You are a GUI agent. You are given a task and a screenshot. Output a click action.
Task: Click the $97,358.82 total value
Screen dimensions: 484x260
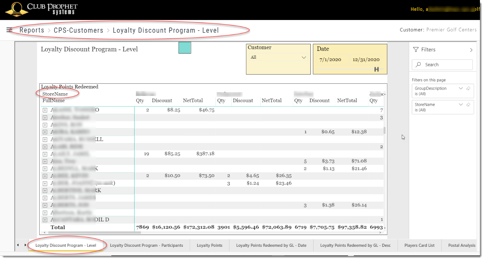352,227
